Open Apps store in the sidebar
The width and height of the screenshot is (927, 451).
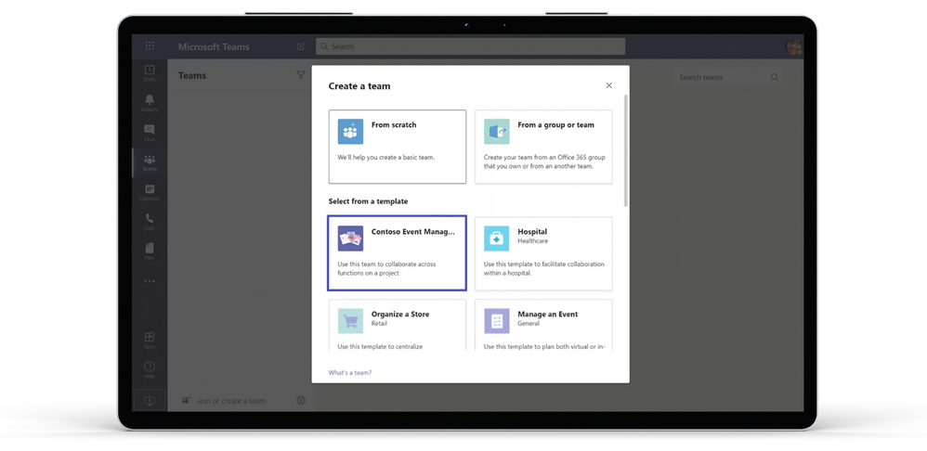(x=150, y=340)
